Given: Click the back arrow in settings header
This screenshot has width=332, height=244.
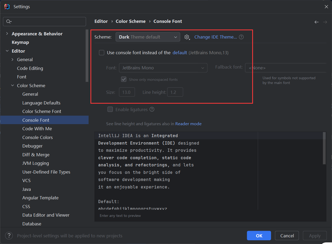Looking at the screenshot, I should (316, 22).
